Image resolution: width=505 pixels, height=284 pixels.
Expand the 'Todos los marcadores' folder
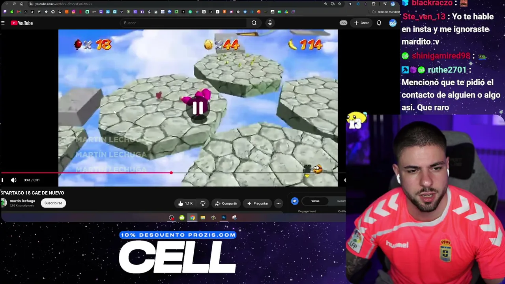coord(386,12)
